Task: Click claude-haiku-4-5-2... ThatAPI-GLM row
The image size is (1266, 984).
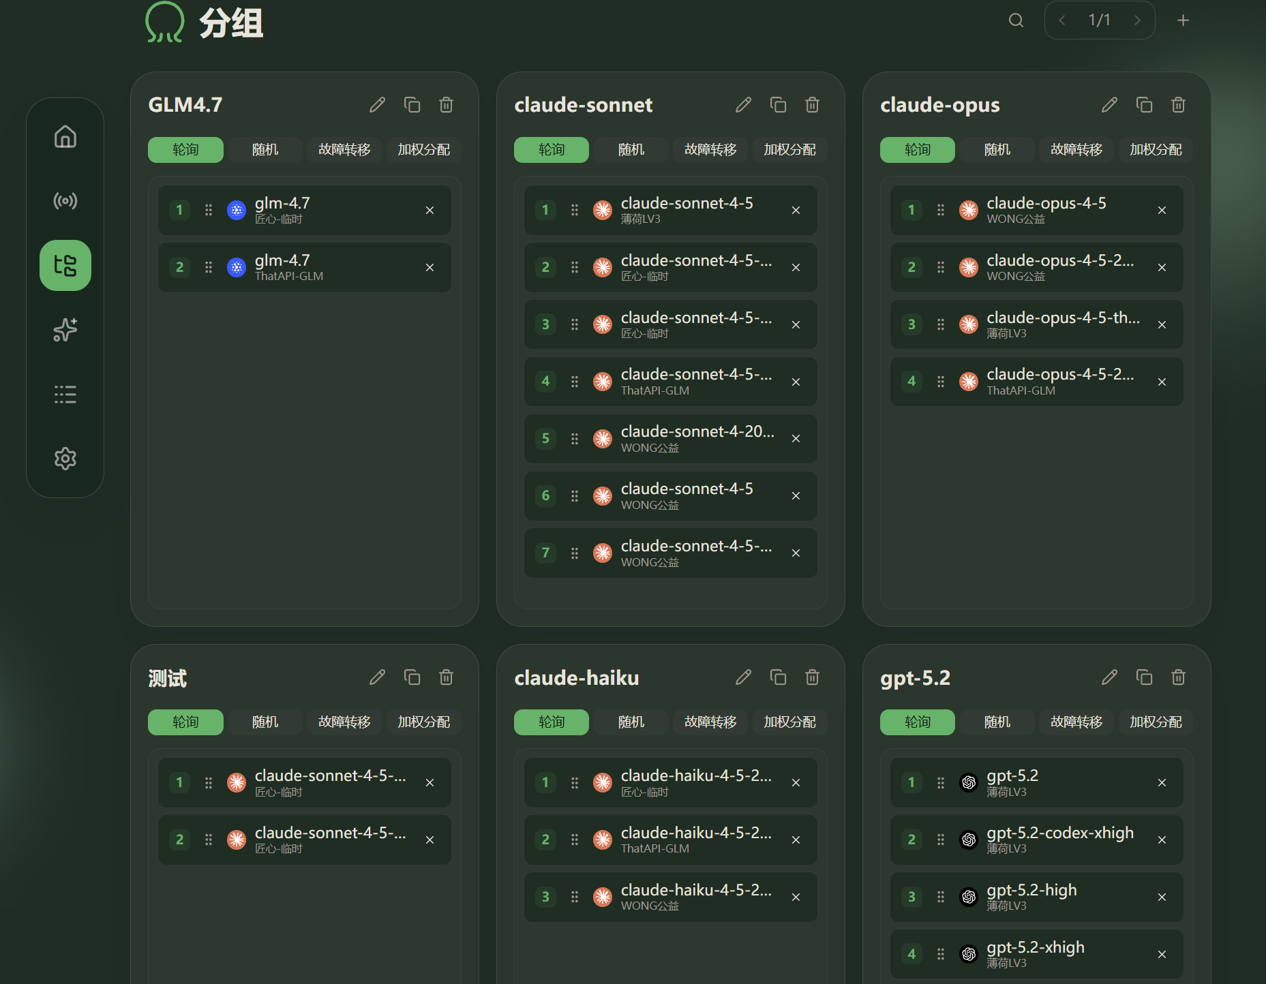Action: (671, 840)
